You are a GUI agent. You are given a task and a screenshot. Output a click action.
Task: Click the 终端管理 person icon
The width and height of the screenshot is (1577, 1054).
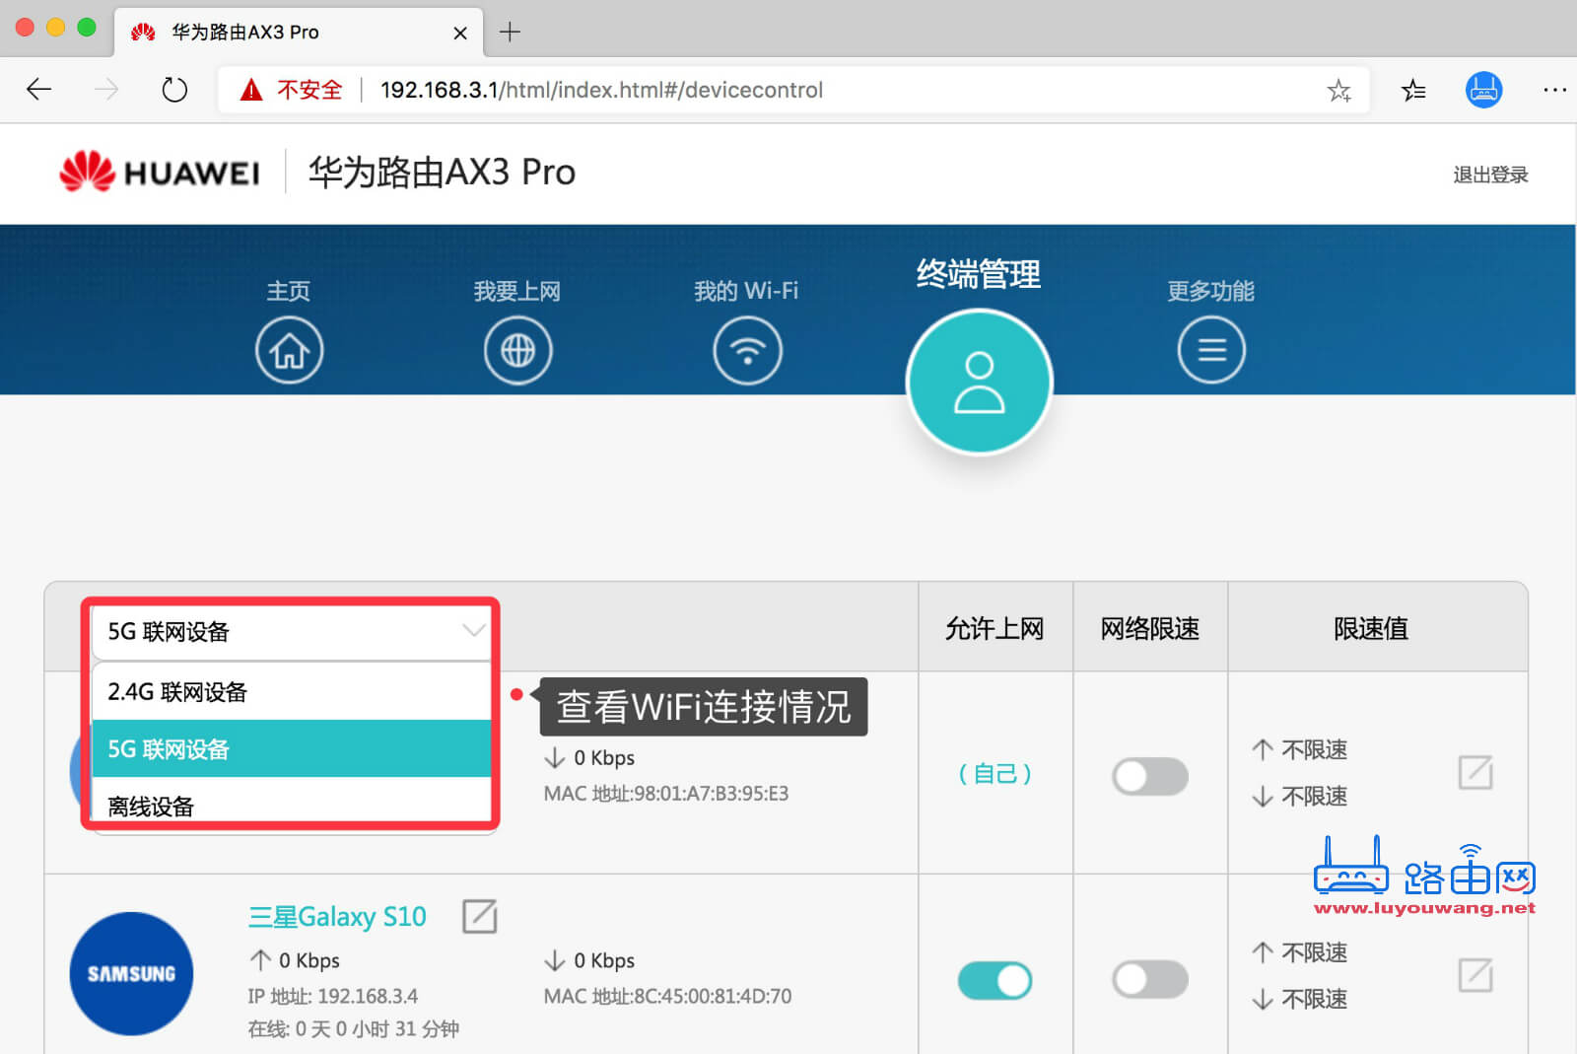[x=978, y=383]
